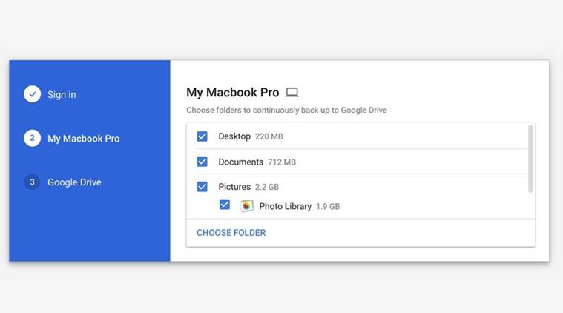The height and width of the screenshot is (313, 563).
Task: Select the Documents folder name
Action: point(240,162)
